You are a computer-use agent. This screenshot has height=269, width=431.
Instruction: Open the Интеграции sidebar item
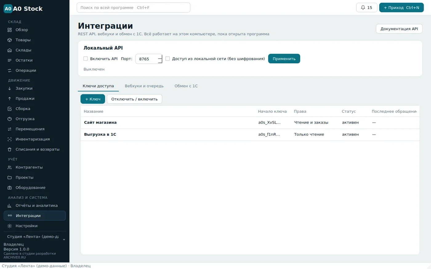pos(35,216)
